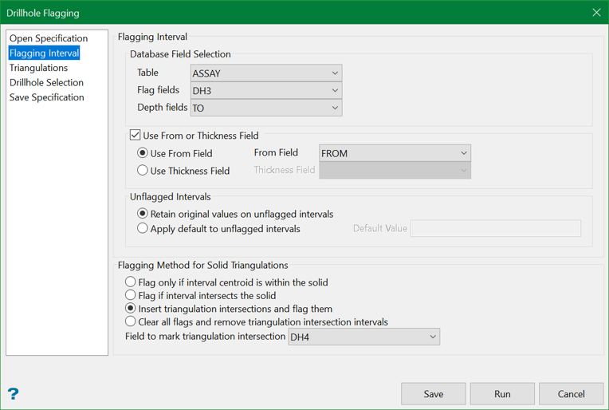Select Flagging Interval in the sidebar
The width and height of the screenshot is (609, 410).
coord(45,53)
